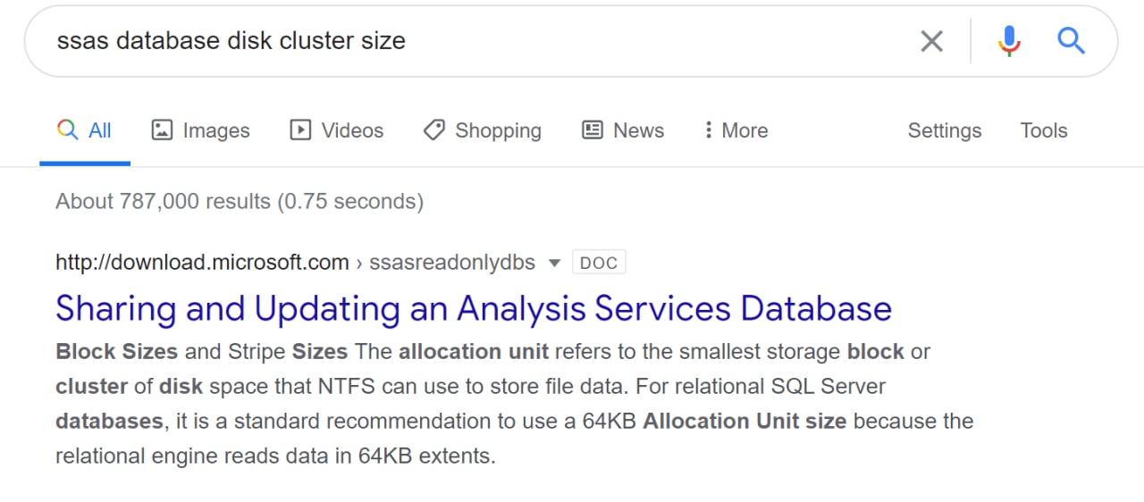Screen dimensions: 1144x502
Task: Click the three-dot More icon
Action: pos(708,130)
